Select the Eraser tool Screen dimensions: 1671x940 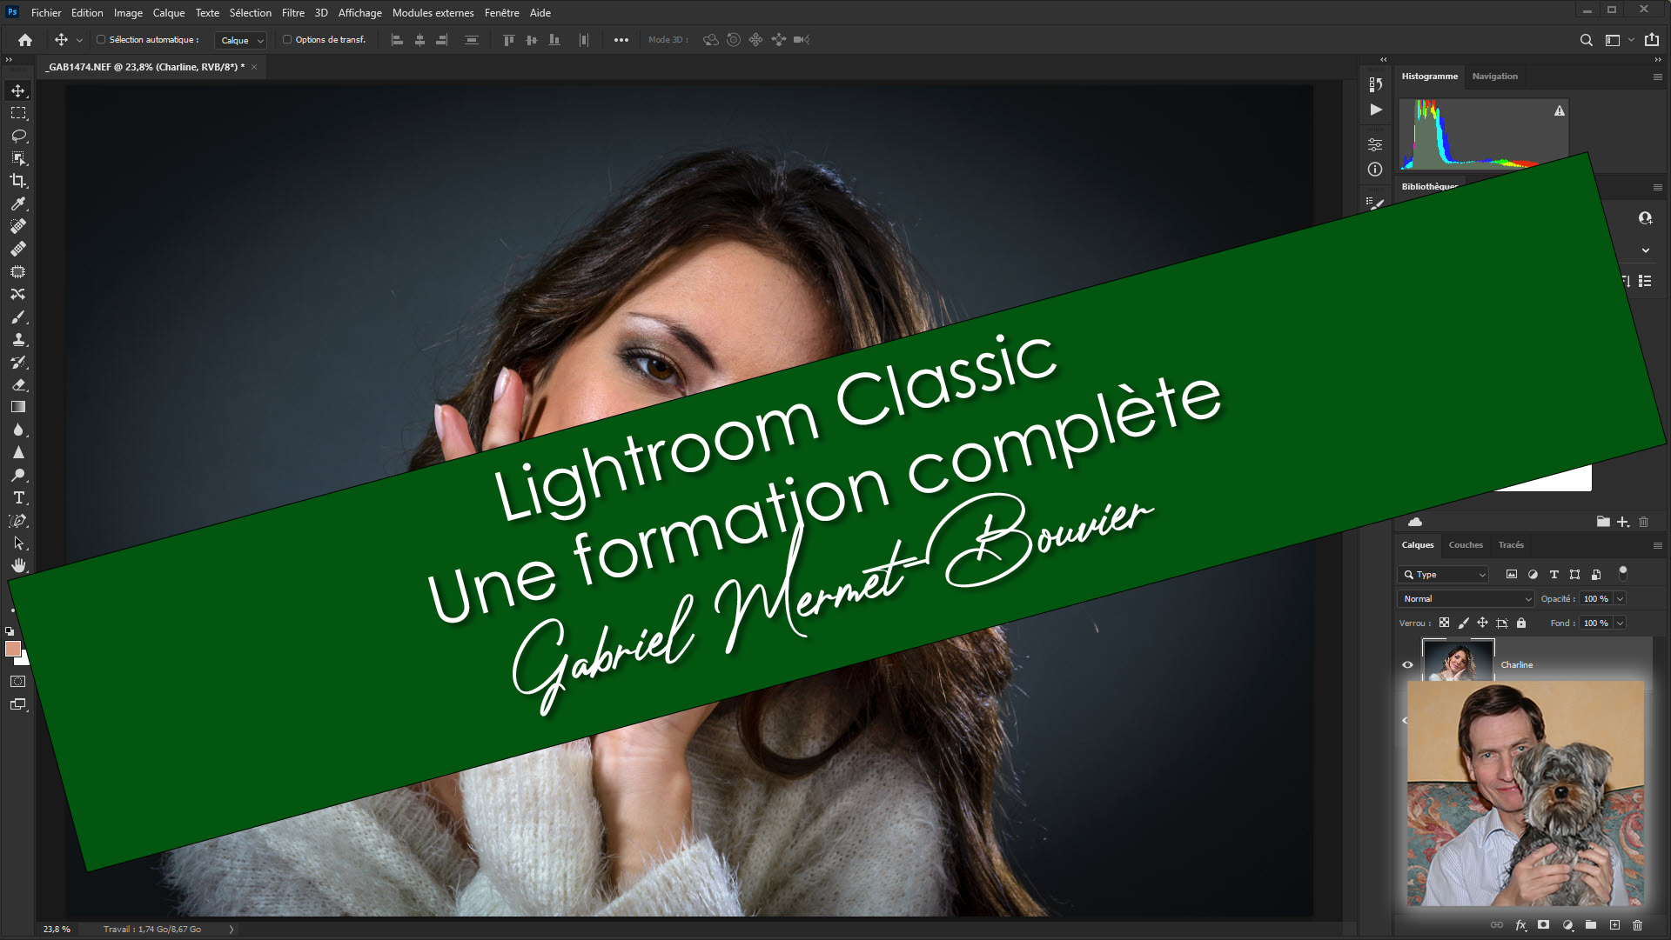(x=17, y=384)
